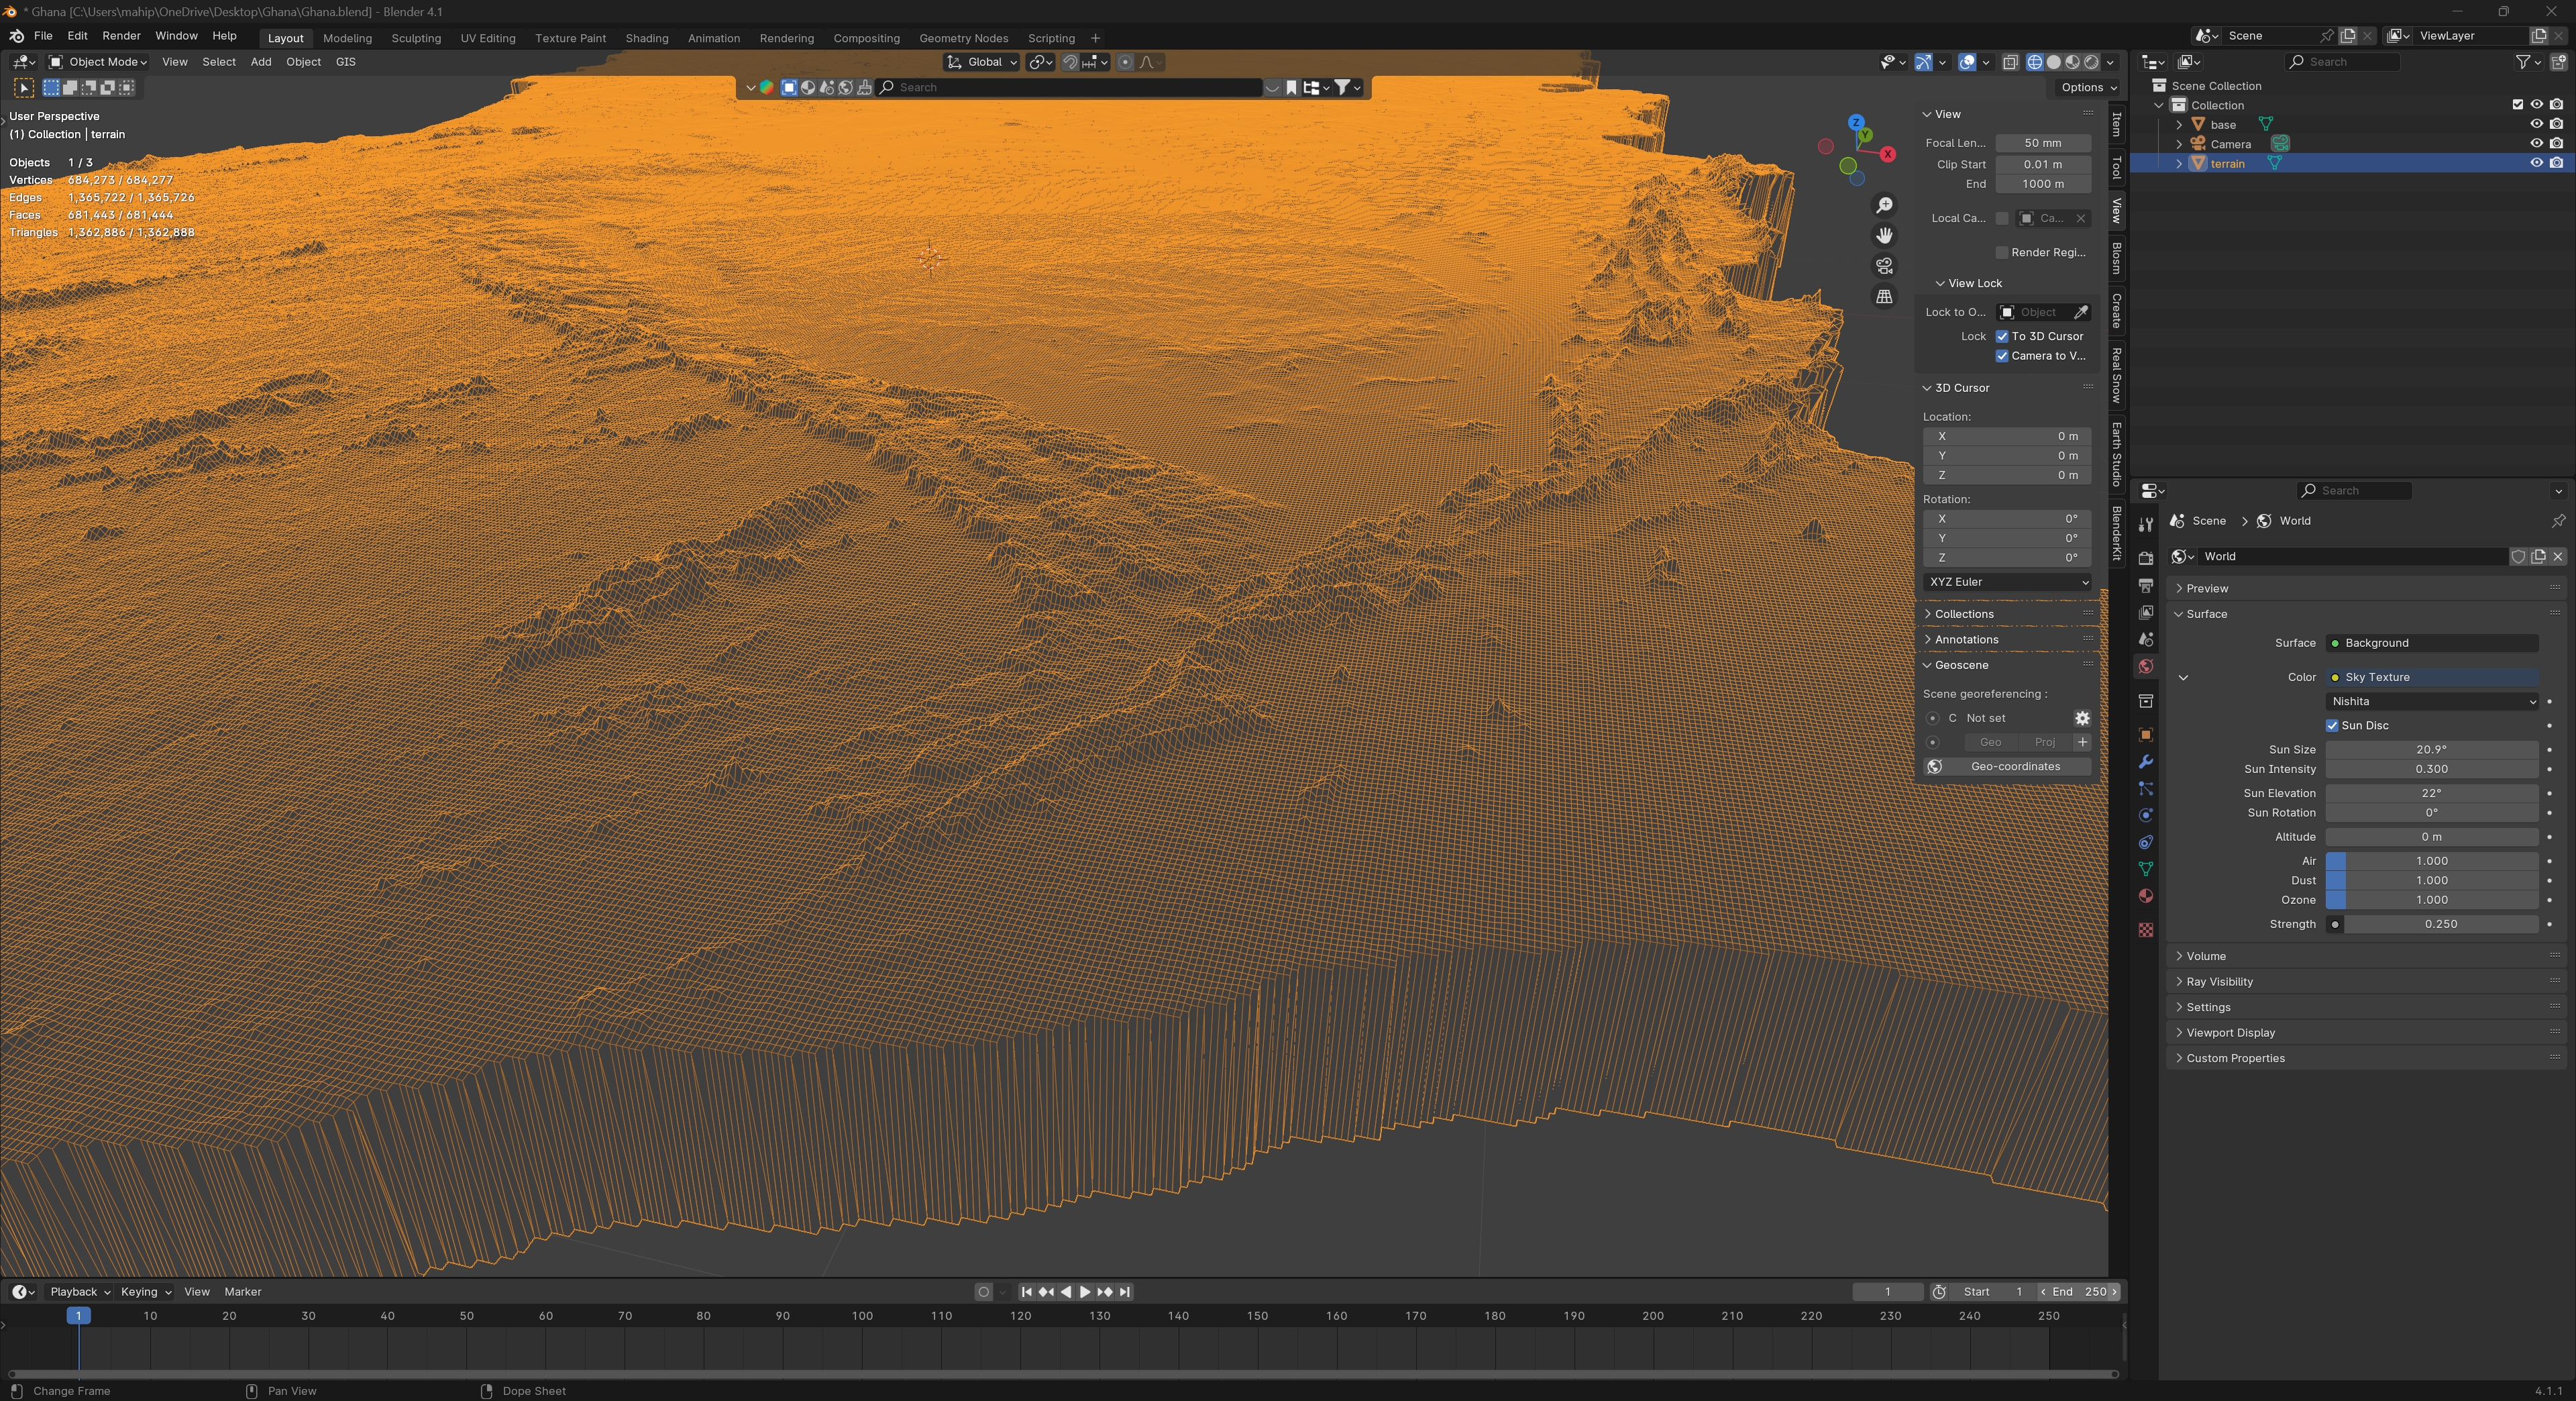Open the Modifiers wrench properties tab

tap(2145, 762)
